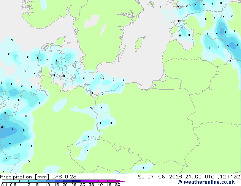Viewport: 241px width, 186px height.
Task: Click the precipitation value "6" on map
Action: [x=2, y=127]
